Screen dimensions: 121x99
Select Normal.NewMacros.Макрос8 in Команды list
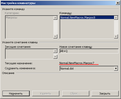[x=87, y=17]
